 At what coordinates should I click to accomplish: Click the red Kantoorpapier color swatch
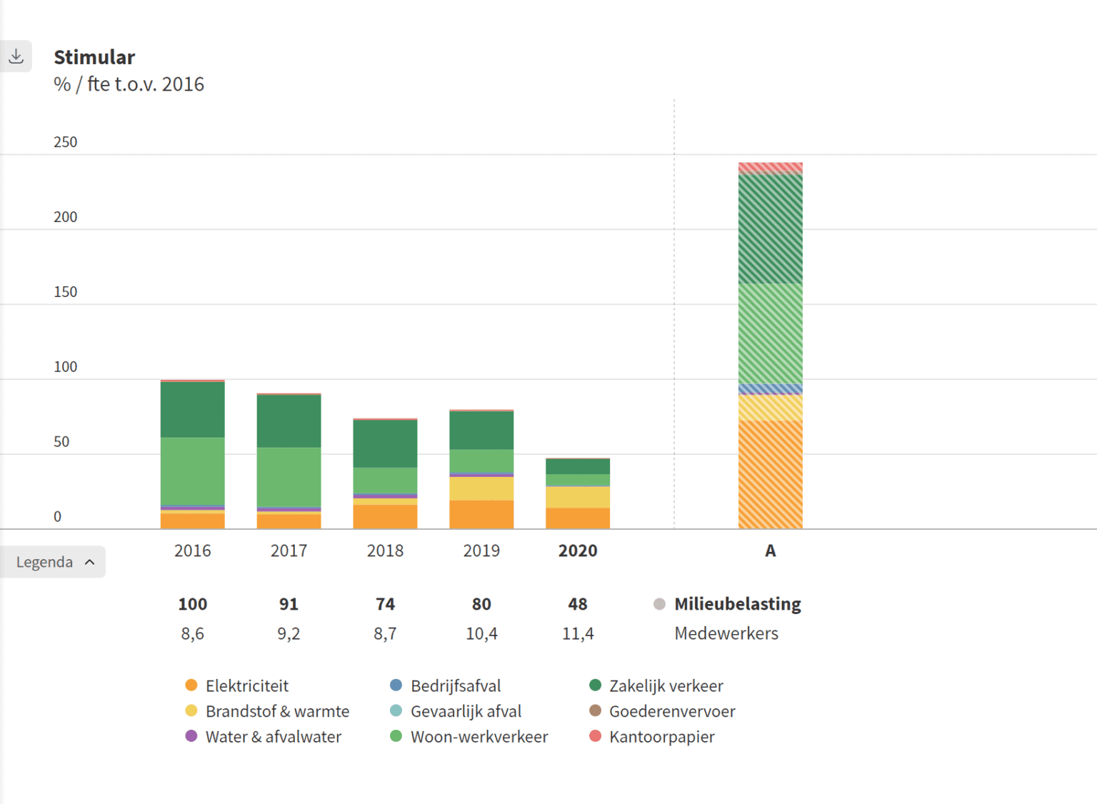pyautogui.click(x=593, y=736)
